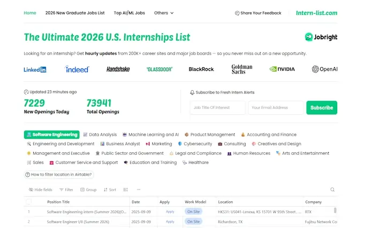
Task: Click the Location column header
Action: point(225,202)
